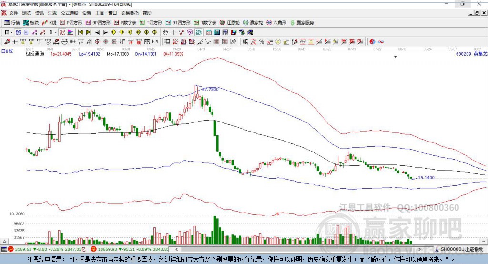488x264 pixels.
Task: Click the 15.1400 low price label
Action: 426,177
